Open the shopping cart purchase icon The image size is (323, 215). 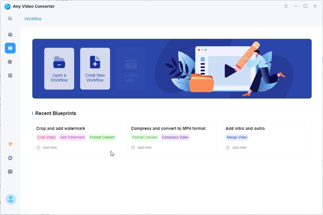(x=10, y=144)
